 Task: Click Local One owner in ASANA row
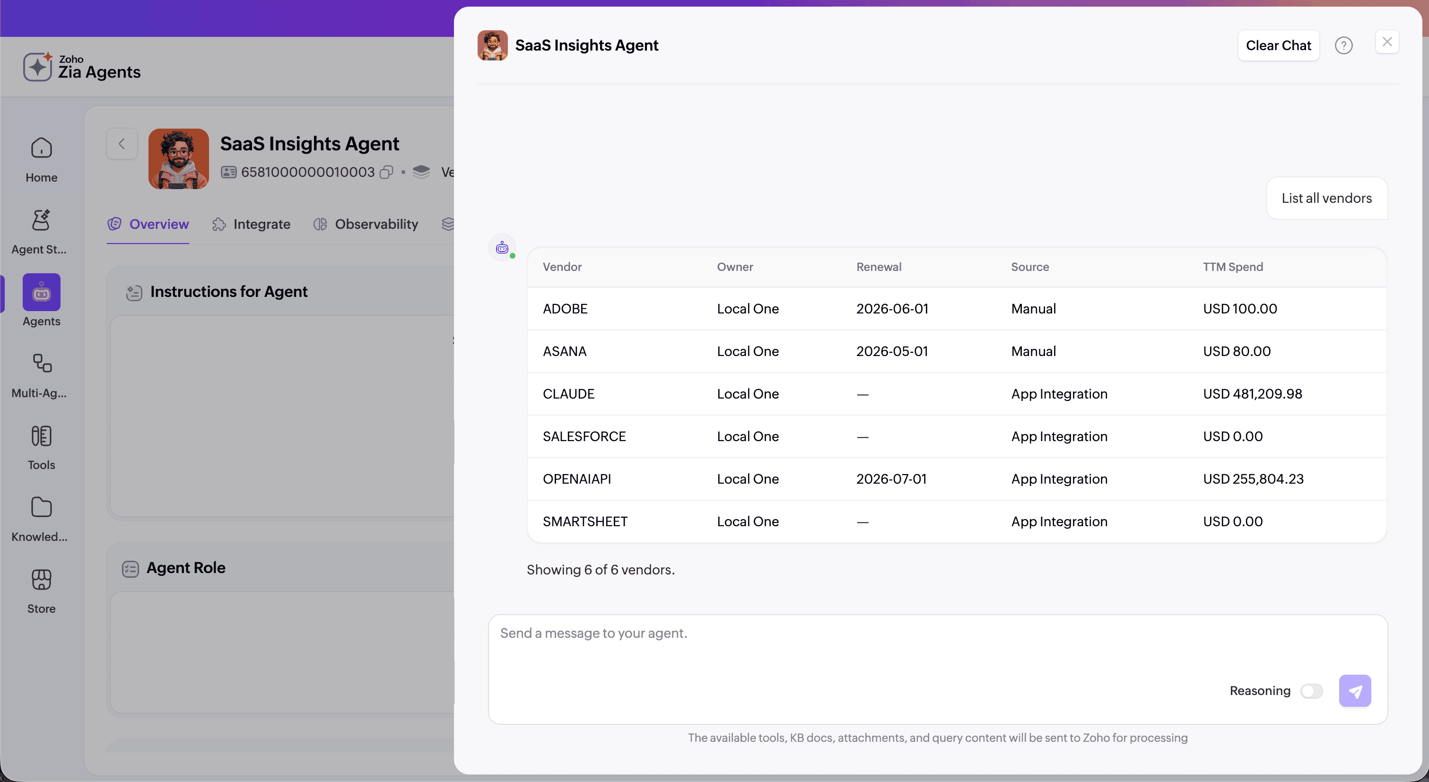click(748, 352)
